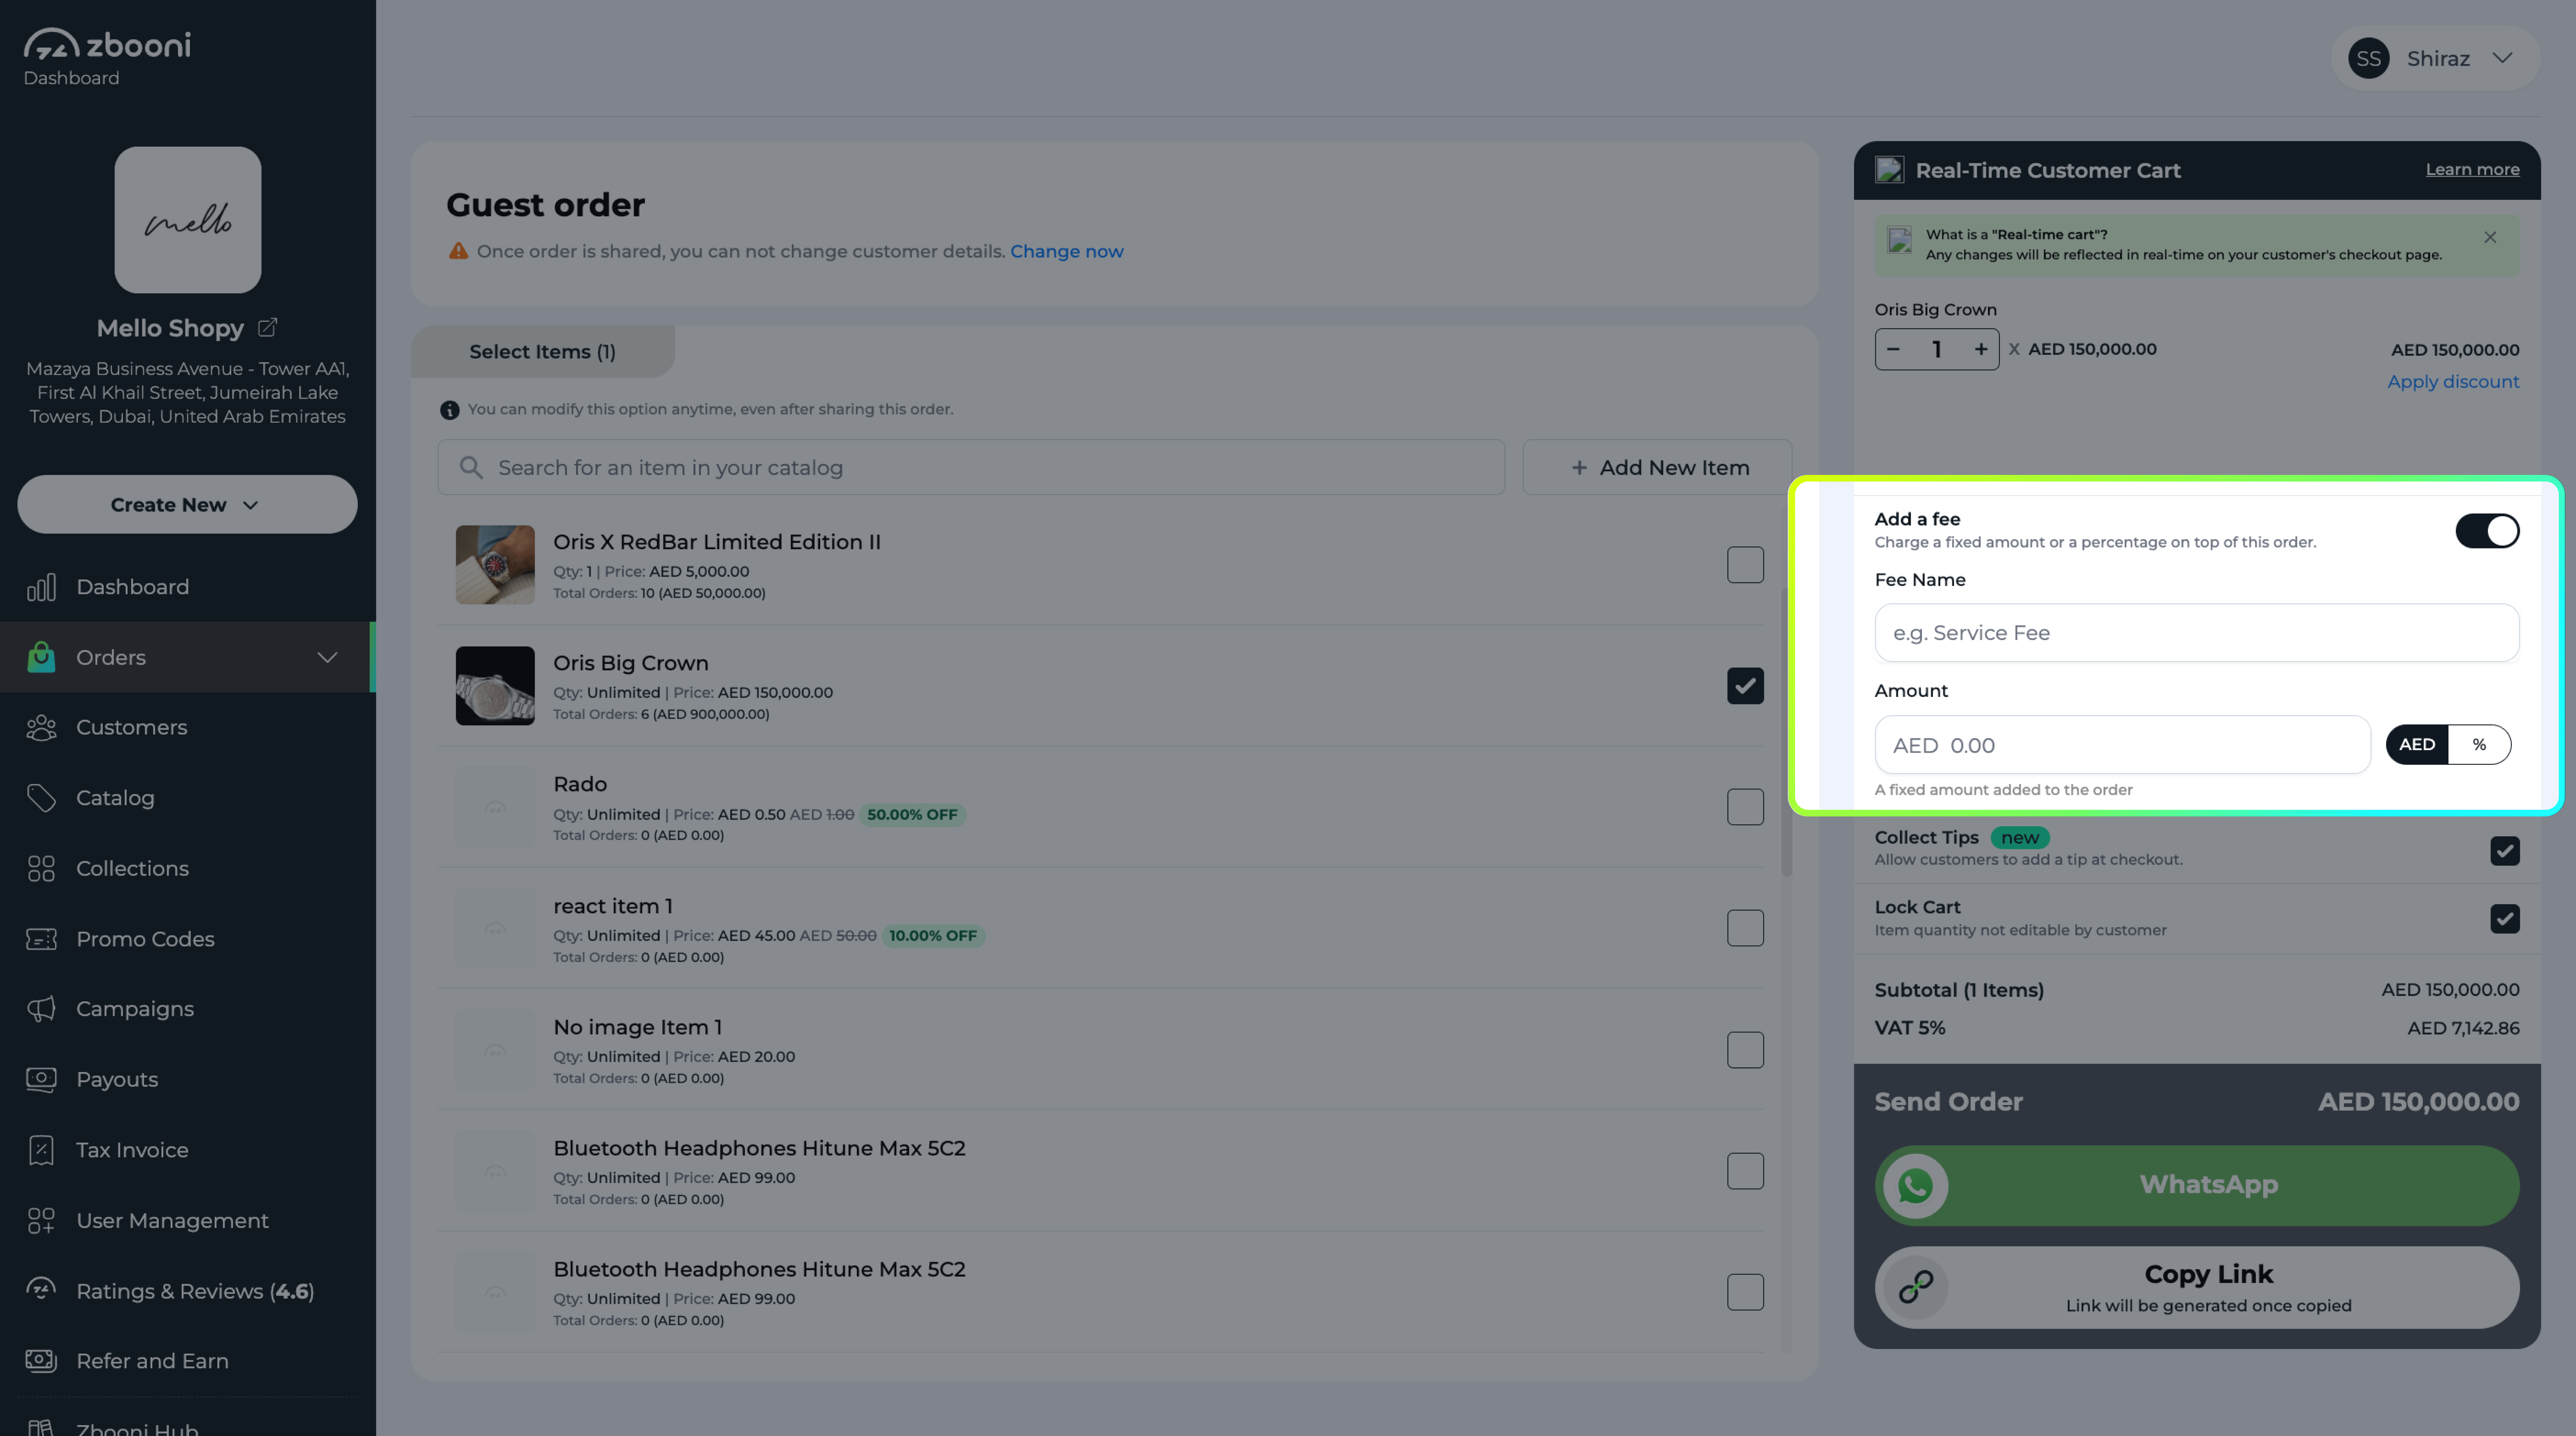Click the Oris Big Crown quantity value

pyautogui.click(x=1937, y=349)
